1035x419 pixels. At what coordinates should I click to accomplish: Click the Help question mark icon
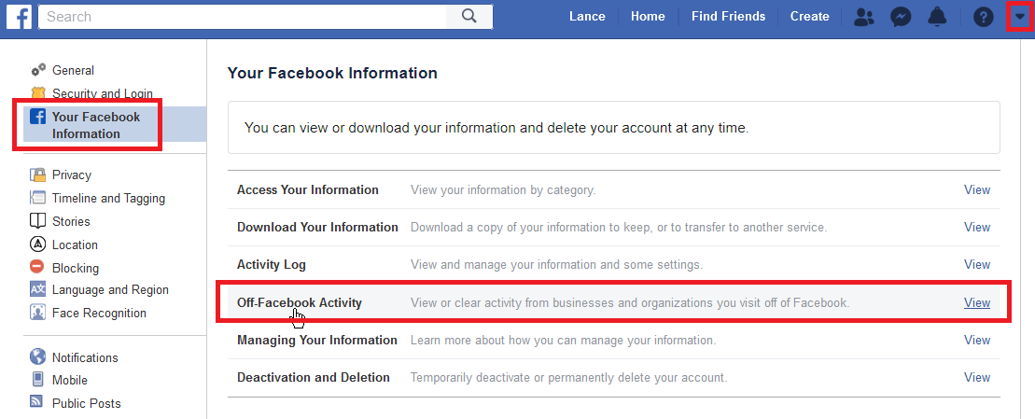(x=983, y=17)
